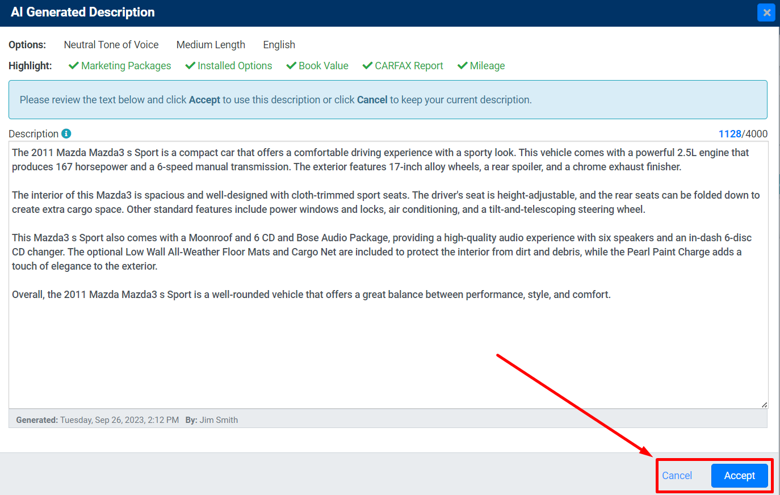Viewport: 780px width, 495px height.
Task: Close the AI Generated Description dialog
Action: click(766, 12)
